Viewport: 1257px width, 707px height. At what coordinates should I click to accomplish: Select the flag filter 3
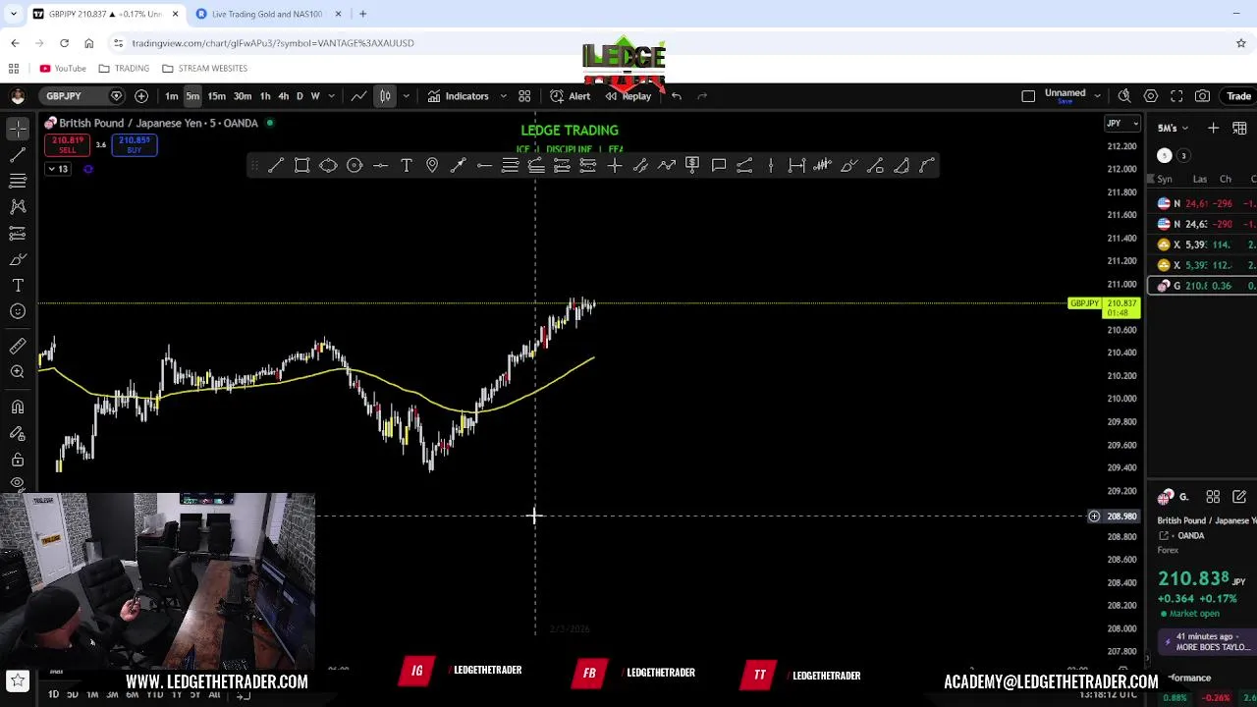[x=1183, y=155]
